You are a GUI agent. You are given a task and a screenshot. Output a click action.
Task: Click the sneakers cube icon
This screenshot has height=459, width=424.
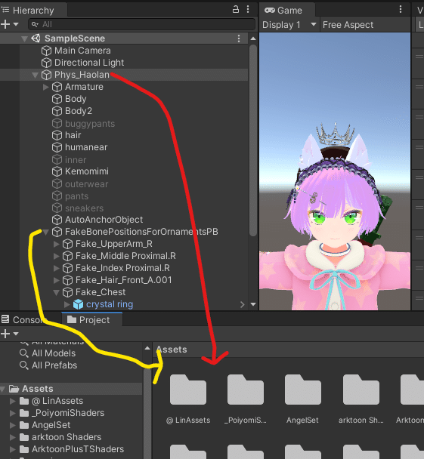[57, 208]
